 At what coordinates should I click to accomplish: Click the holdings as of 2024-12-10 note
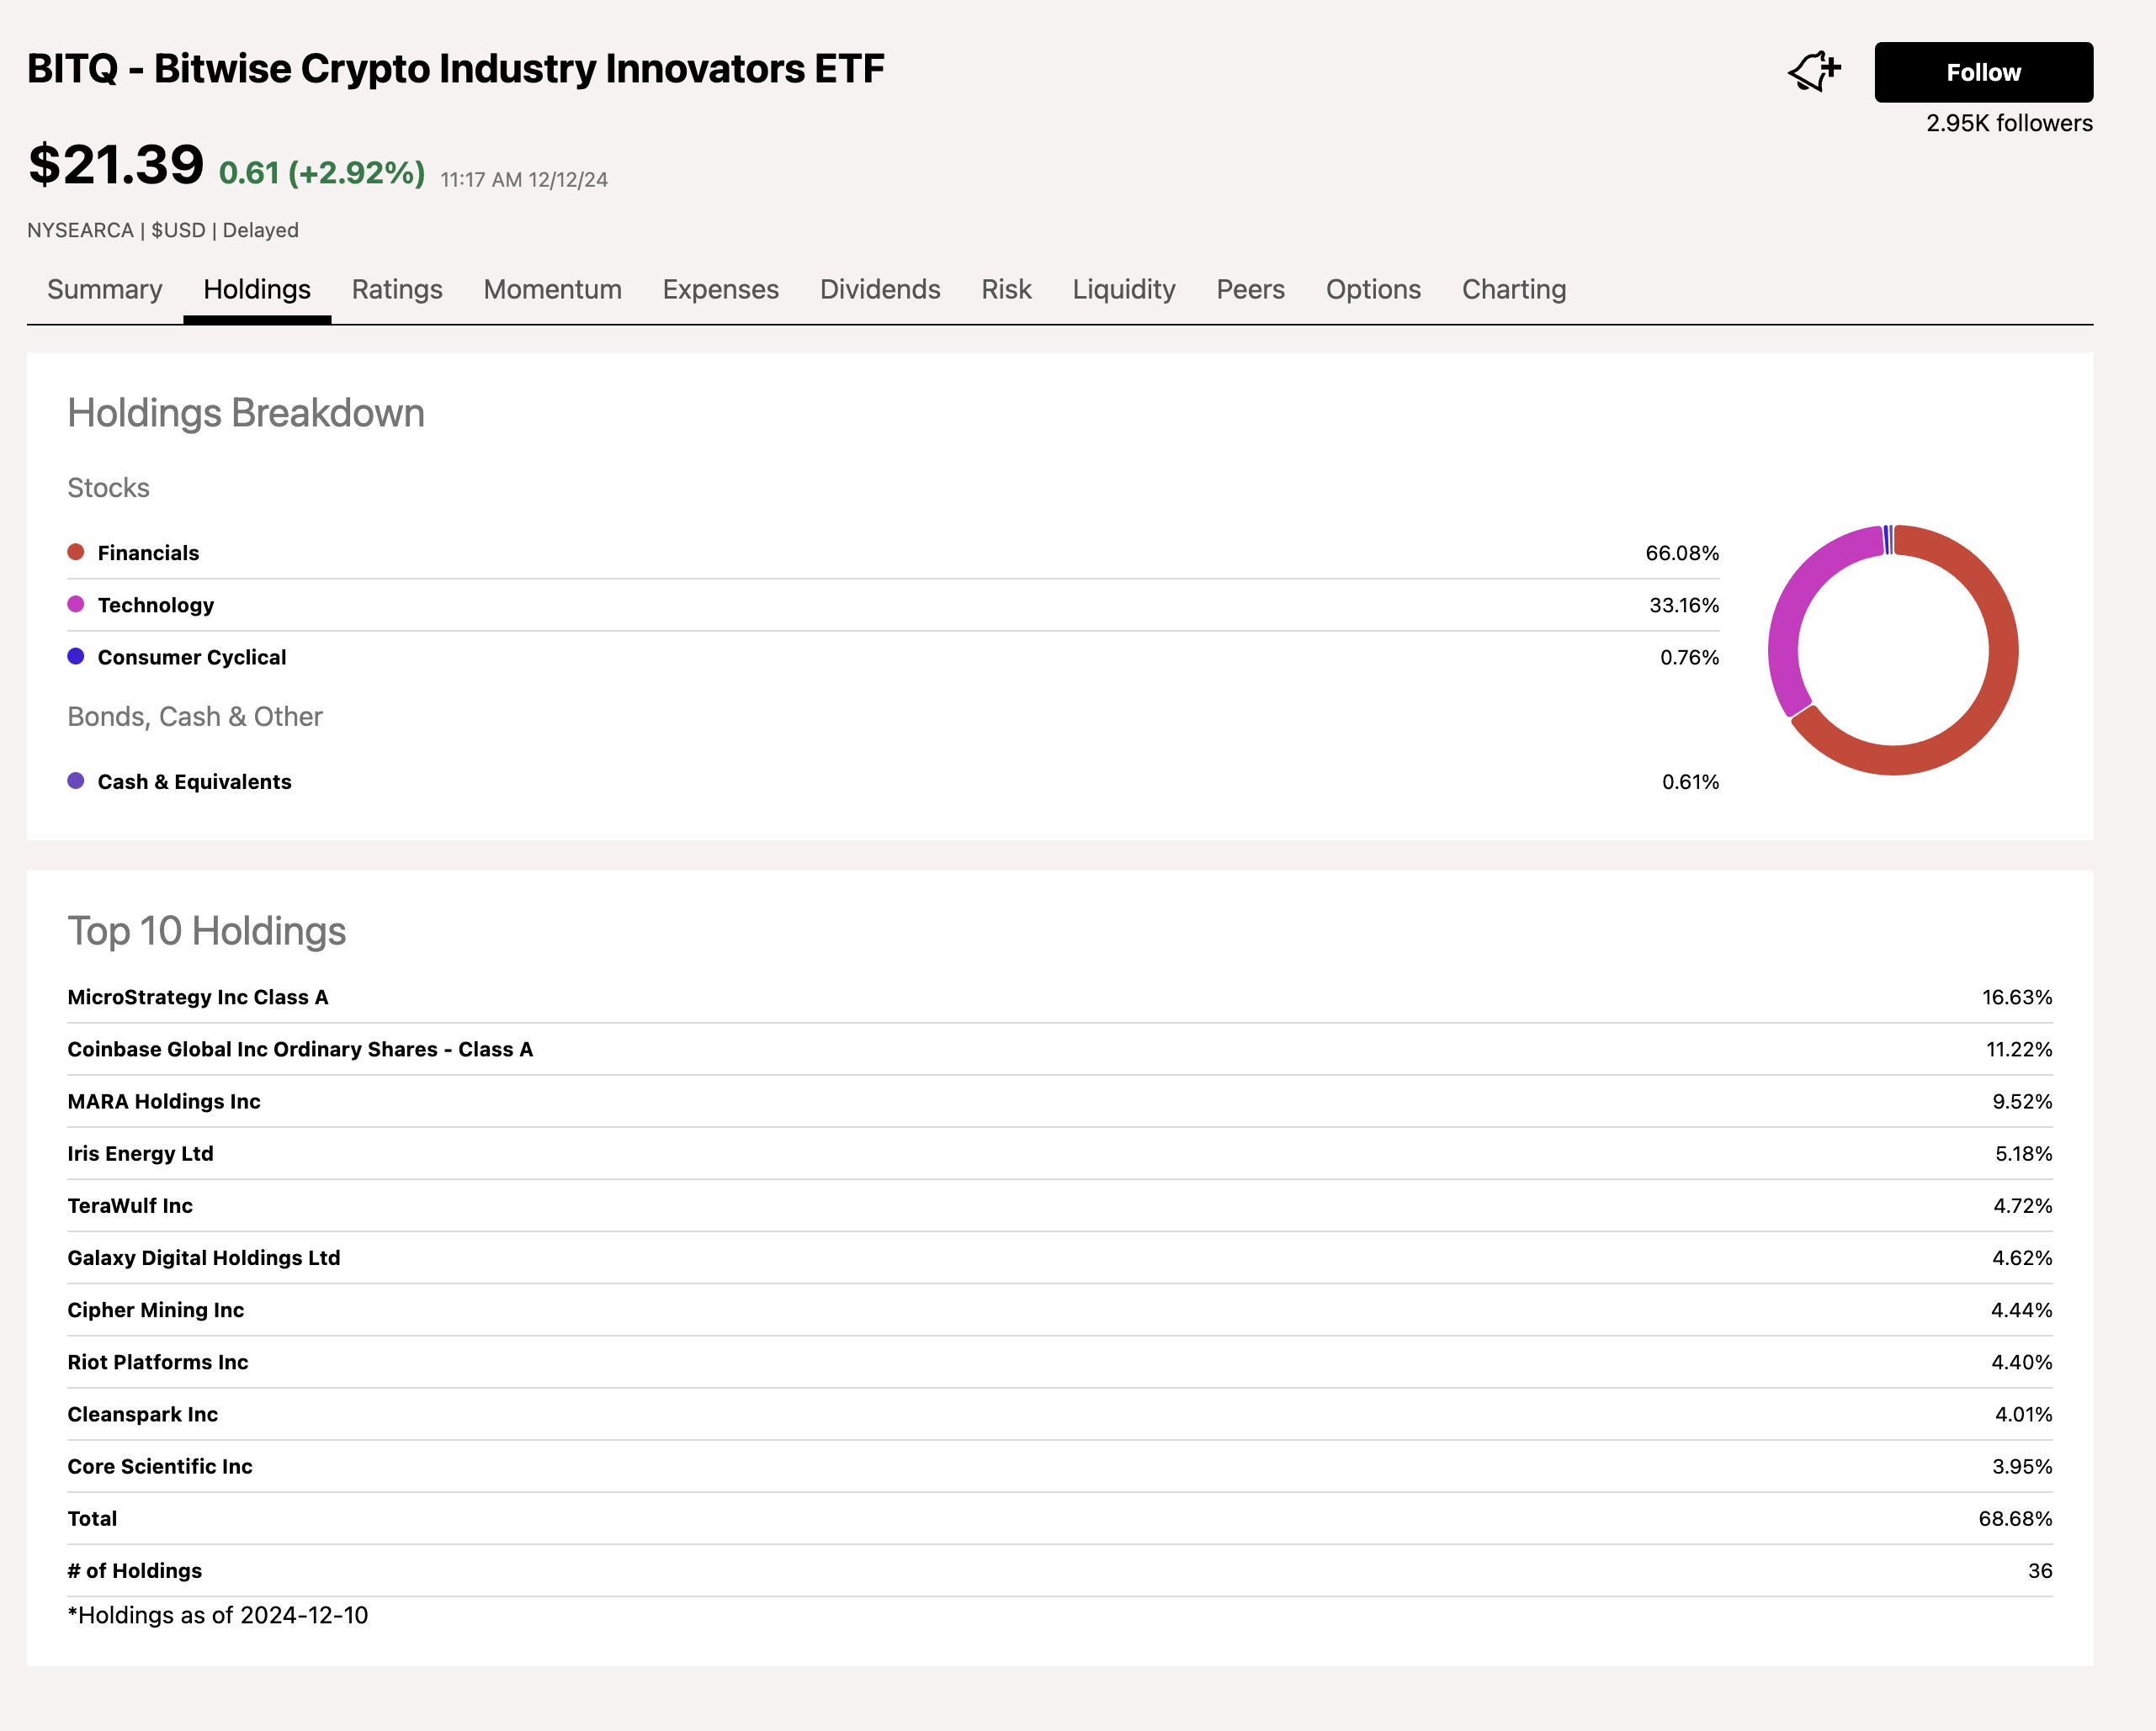pyautogui.click(x=217, y=1614)
